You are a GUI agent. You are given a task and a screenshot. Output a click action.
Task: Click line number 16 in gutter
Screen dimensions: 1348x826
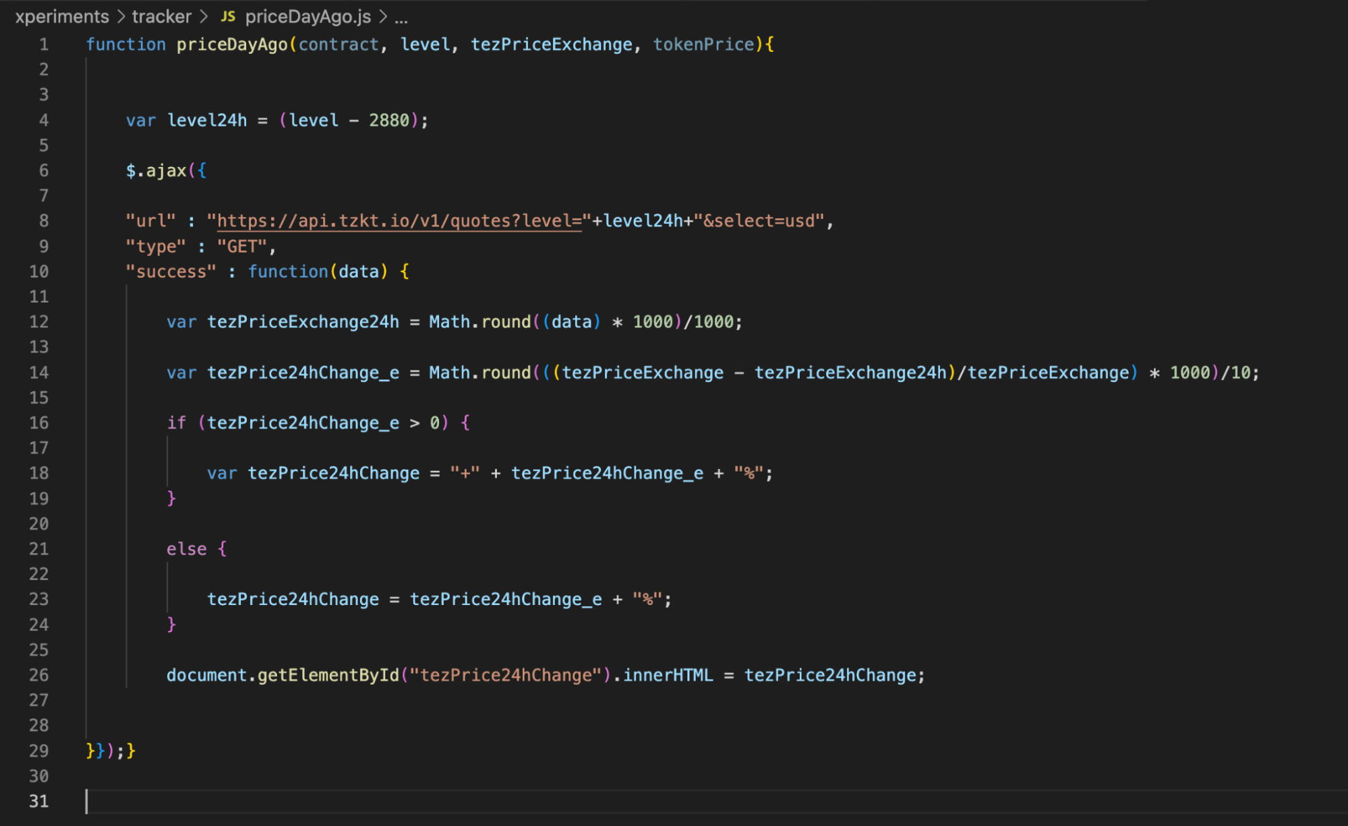[x=39, y=423]
